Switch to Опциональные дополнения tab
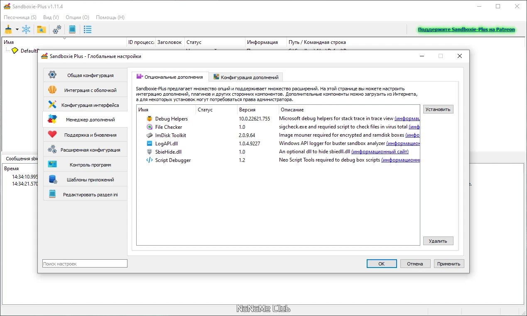Viewport: 527px width, 316px height. [170, 77]
